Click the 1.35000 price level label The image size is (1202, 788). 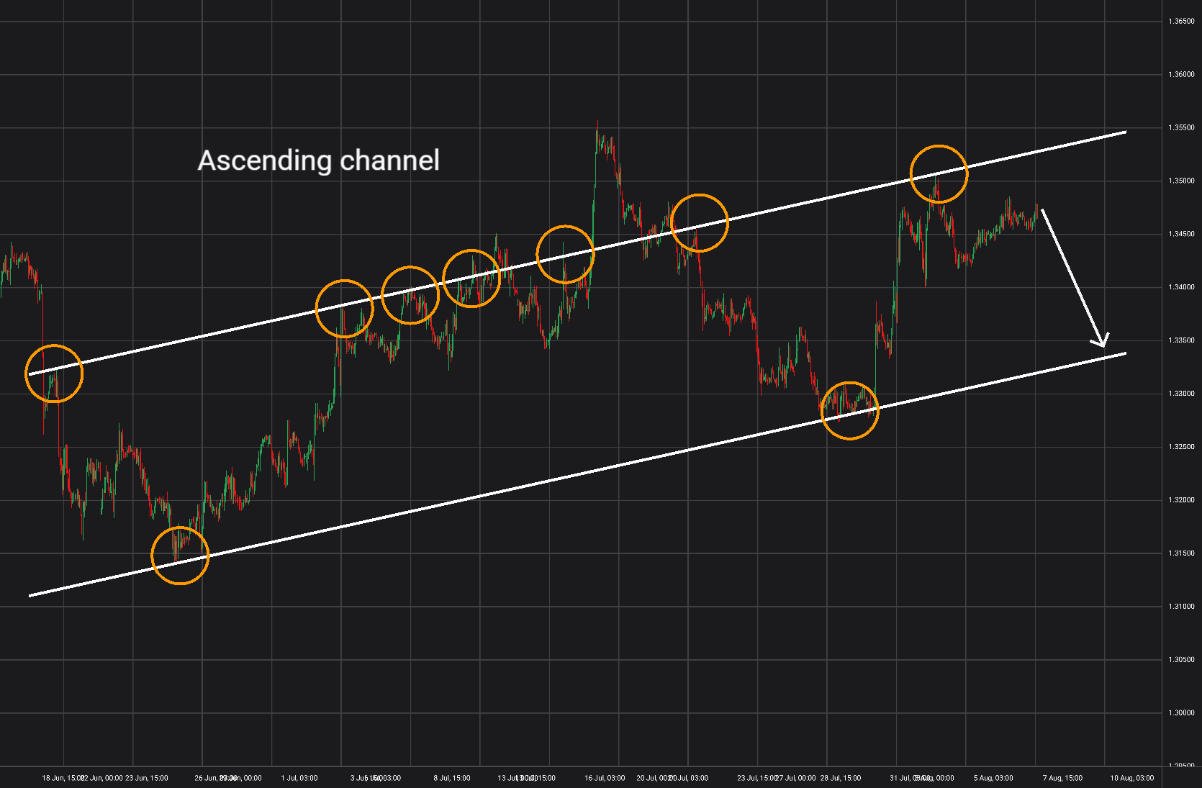pyautogui.click(x=1181, y=181)
